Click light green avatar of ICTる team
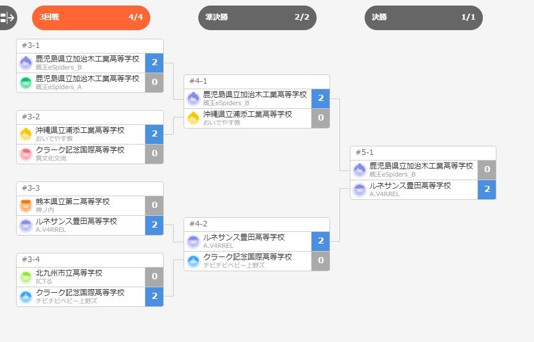534x342 pixels. point(26,277)
